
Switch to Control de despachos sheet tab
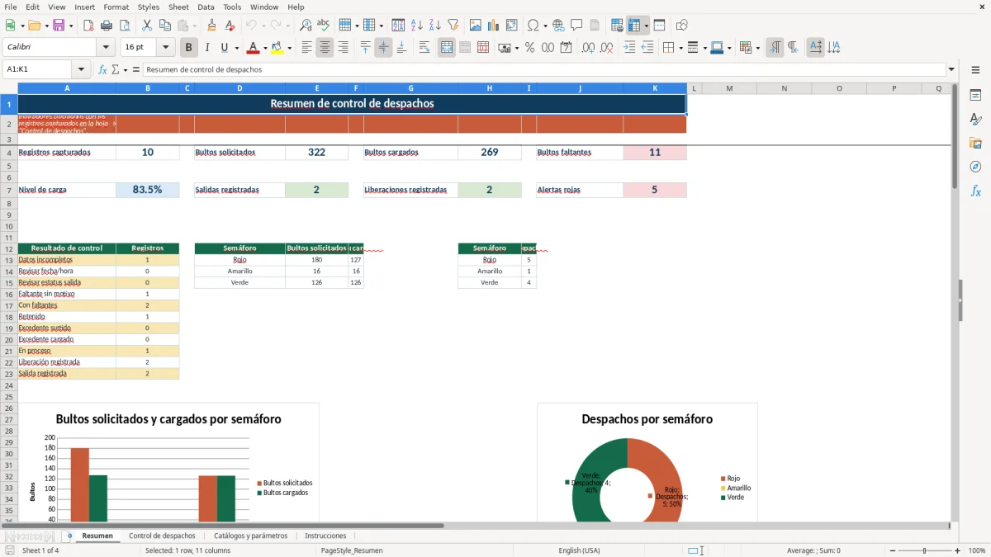tap(162, 536)
